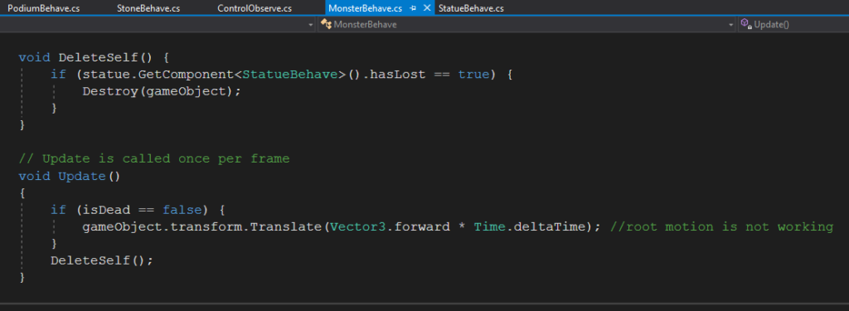Click the Destroy(gameObject); statement
The image size is (849, 311).
click(x=162, y=91)
